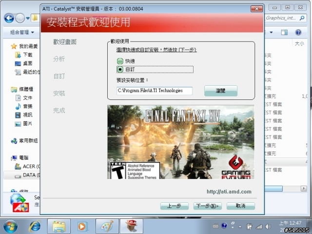Click the Final Fantasy XIV banner image
Screen dimensions: 312x234
coord(181,142)
